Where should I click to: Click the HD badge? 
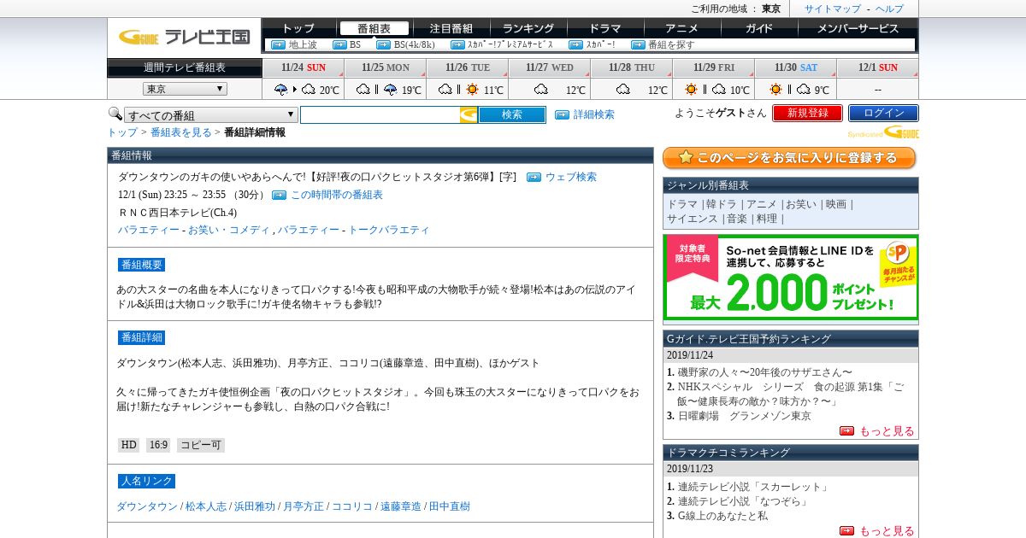pyautogui.click(x=128, y=445)
